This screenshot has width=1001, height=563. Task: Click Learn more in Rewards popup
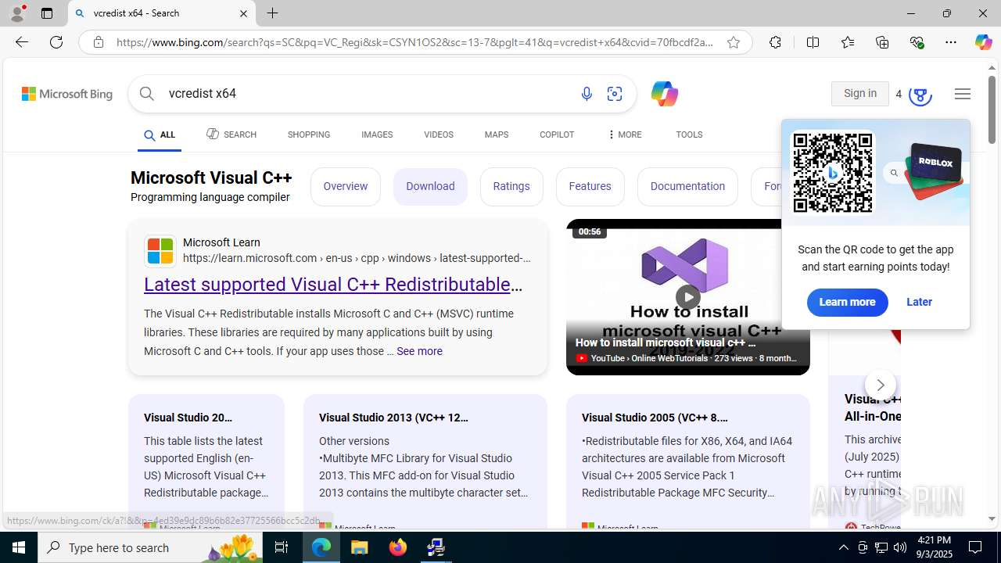pos(847,303)
